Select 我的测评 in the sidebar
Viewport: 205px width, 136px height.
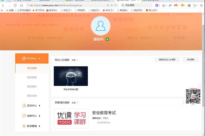click(32, 87)
